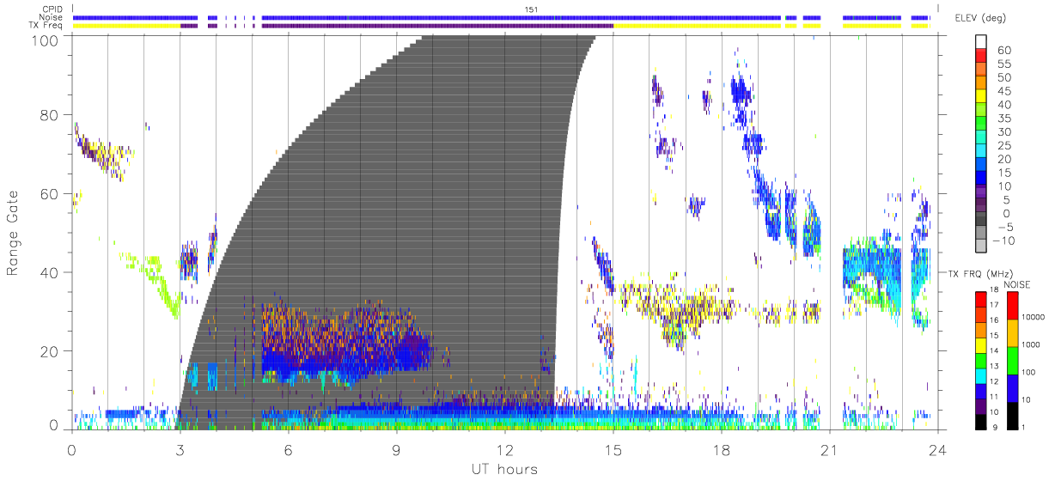Click the CPID value "151"
Screen dimensions: 1055x487
(x=531, y=9)
